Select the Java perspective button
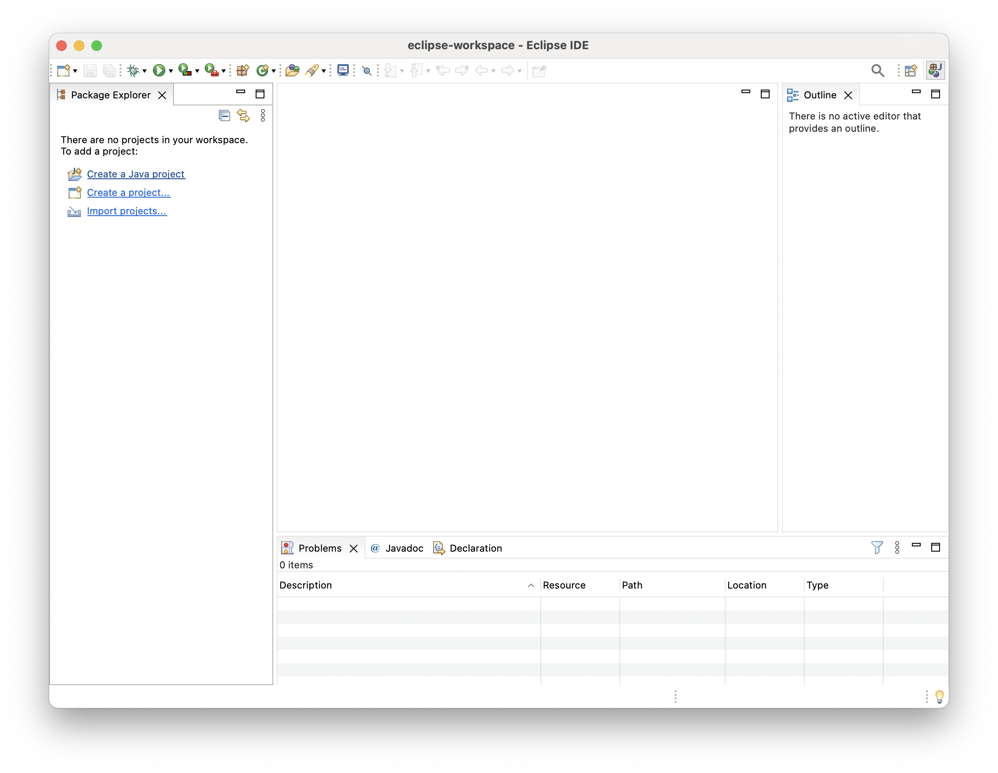Screen dimensions: 998x773 pyautogui.click(x=935, y=70)
